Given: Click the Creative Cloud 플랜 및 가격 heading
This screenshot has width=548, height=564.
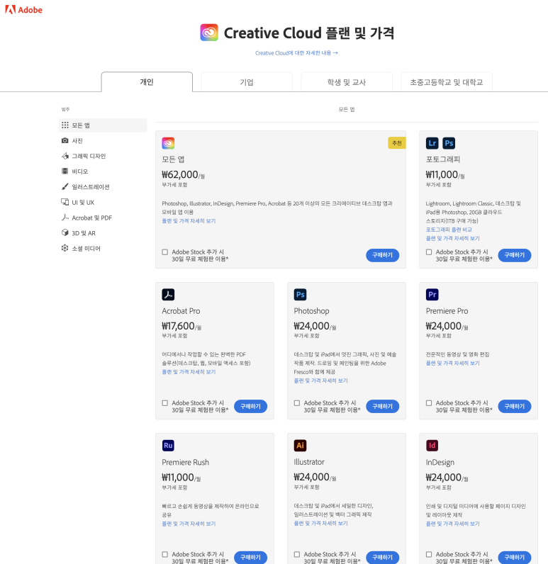Looking at the screenshot, I should [x=309, y=33].
